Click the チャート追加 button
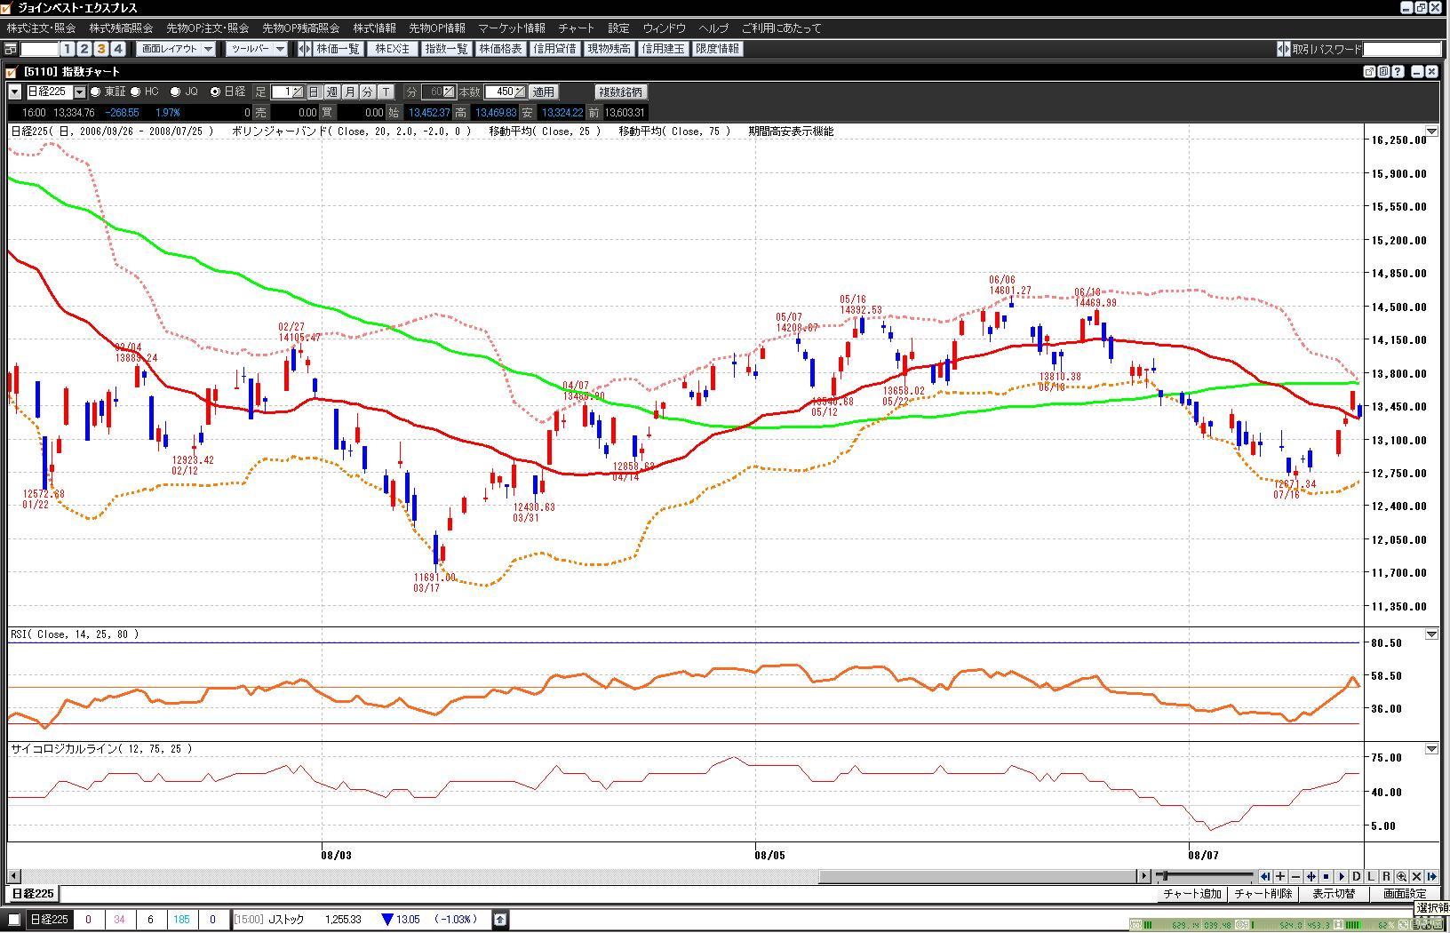1450x933 pixels. point(1191,894)
